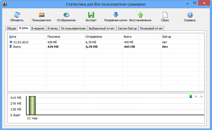Click the 21 мар chart axis label
The image size is (212, 130).
[32, 118]
